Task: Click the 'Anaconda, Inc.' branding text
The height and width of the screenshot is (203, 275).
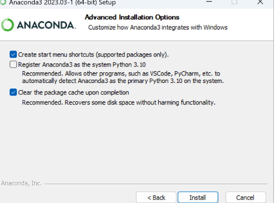Action: (21, 183)
